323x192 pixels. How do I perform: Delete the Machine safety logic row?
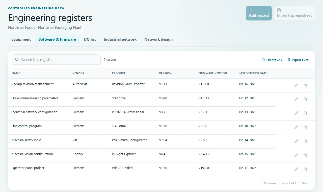click(x=305, y=141)
